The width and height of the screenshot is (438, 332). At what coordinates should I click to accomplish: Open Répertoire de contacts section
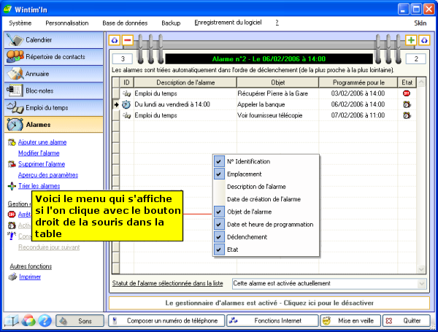pos(53,57)
